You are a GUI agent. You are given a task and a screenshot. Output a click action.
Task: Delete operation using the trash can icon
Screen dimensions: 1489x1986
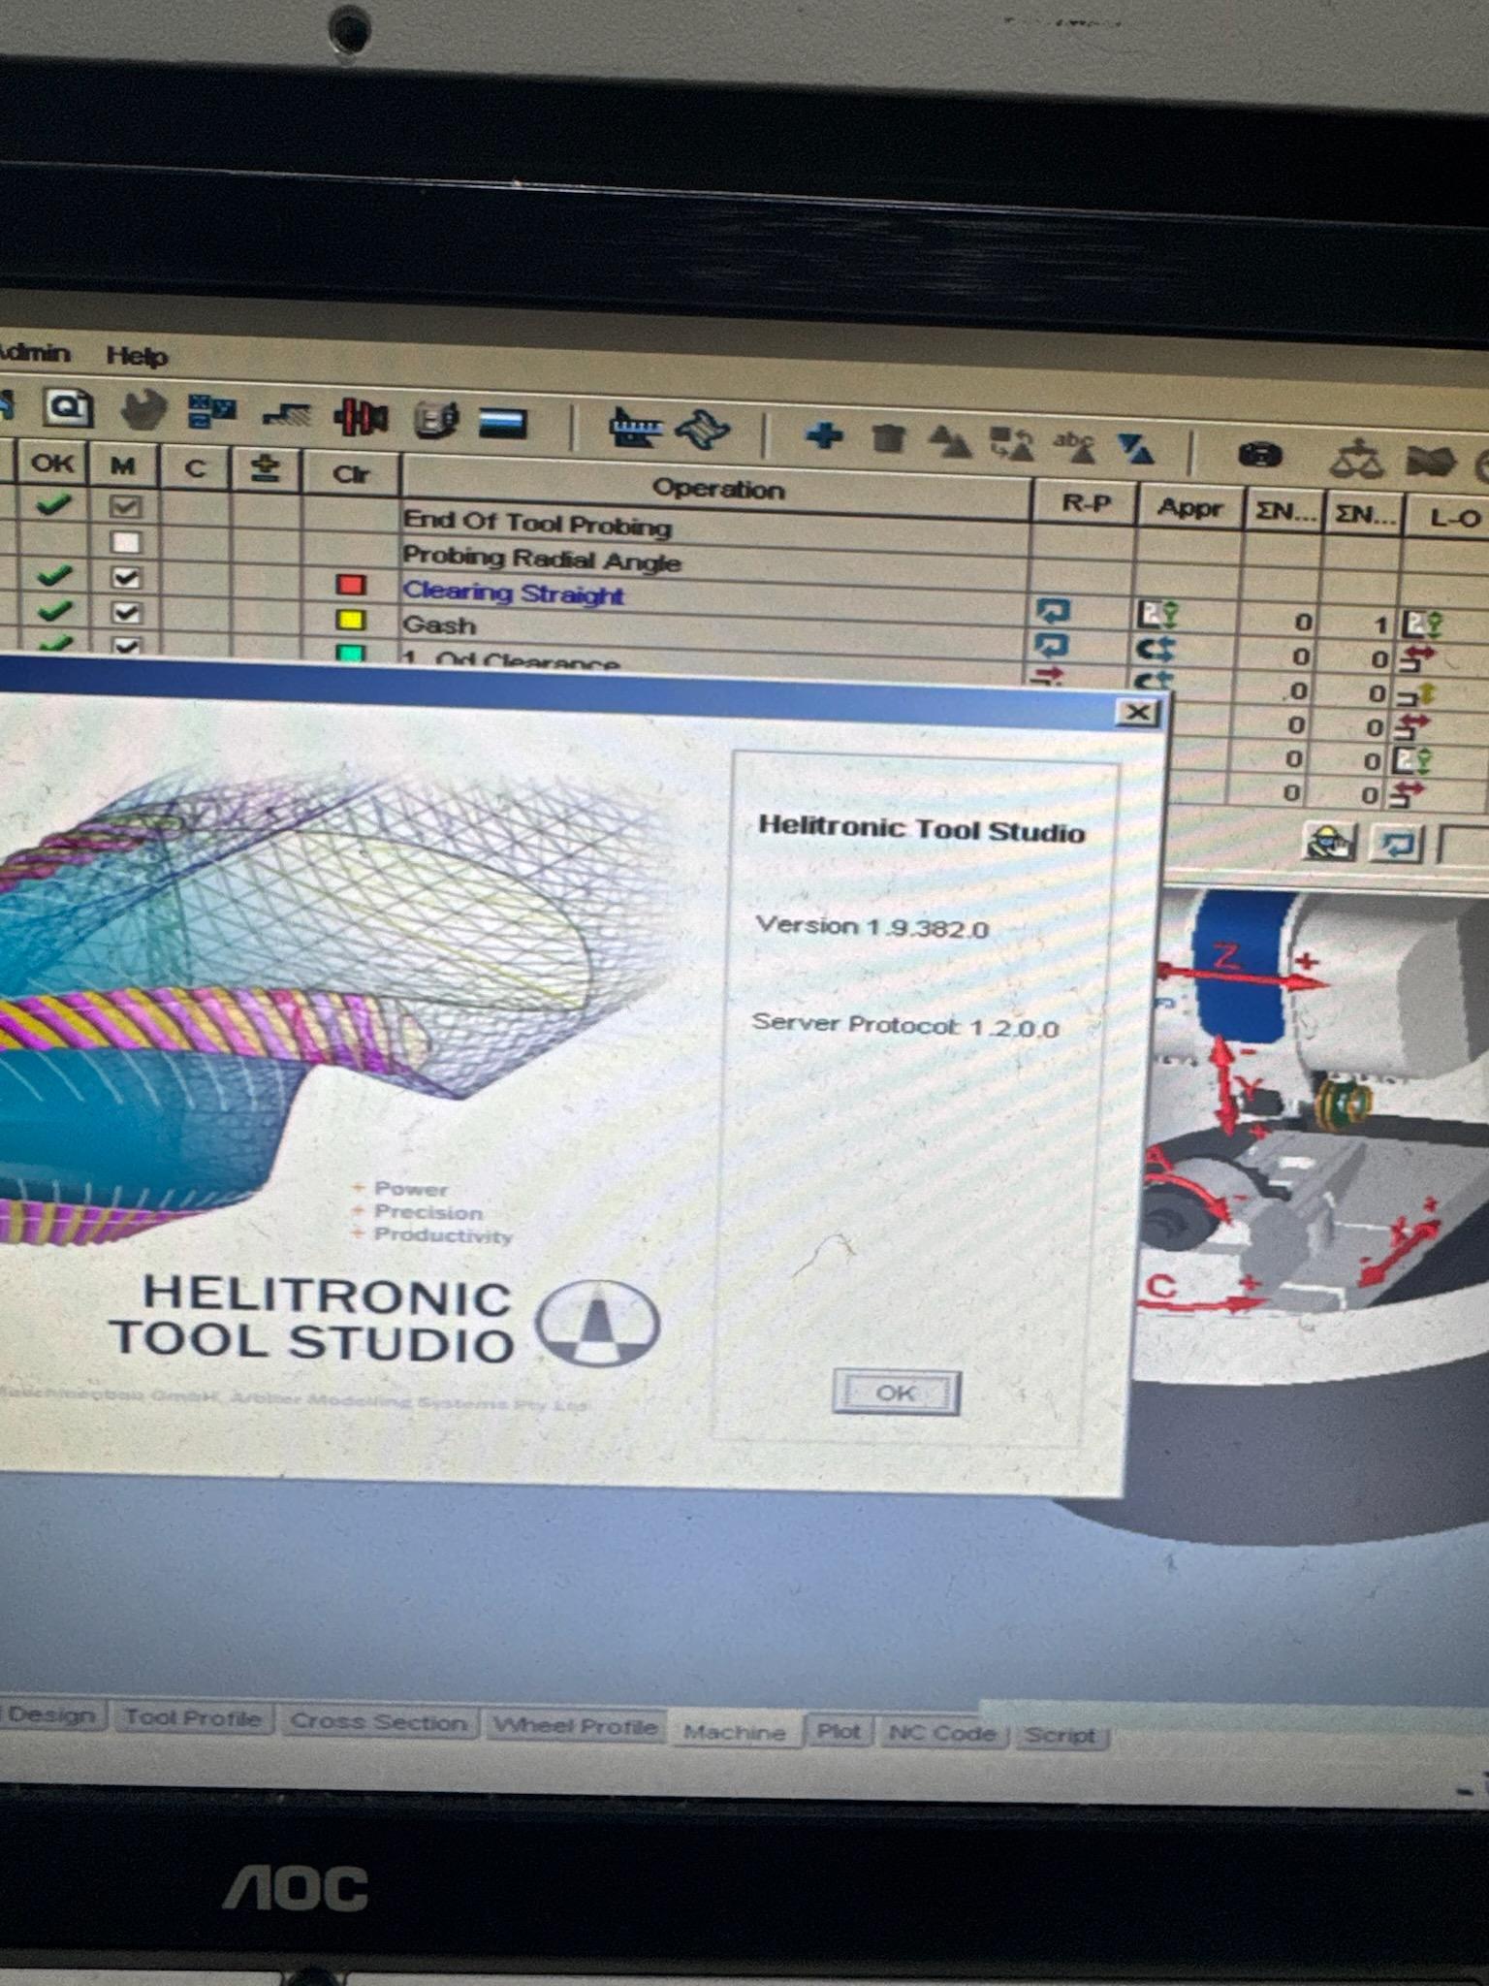888,438
